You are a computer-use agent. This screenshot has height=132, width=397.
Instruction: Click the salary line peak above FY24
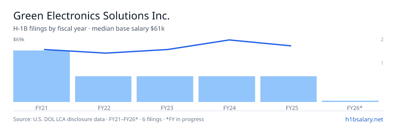pos(229,40)
